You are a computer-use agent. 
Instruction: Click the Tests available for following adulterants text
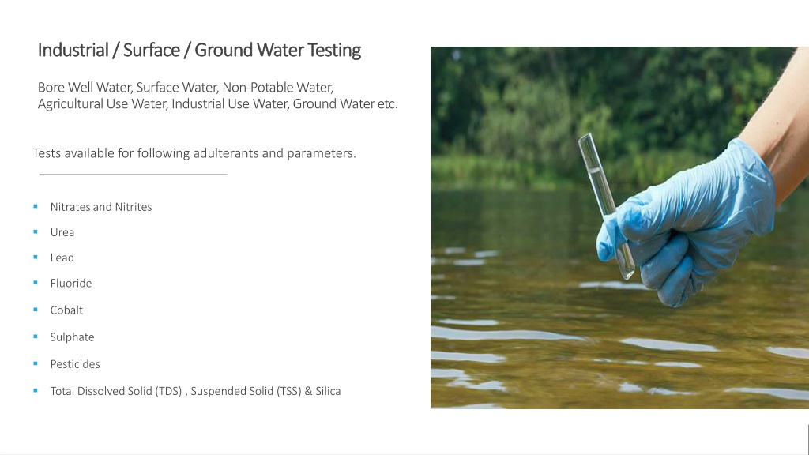[194, 153]
